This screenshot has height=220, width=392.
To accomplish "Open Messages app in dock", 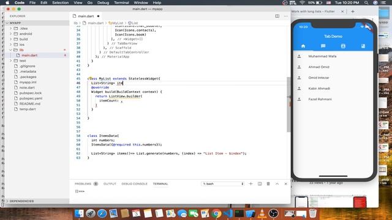I will pos(182,213).
